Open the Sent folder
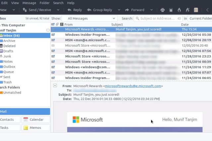Image resolution: width=212 pixels, height=141 pixels. [x=7, y=77]
